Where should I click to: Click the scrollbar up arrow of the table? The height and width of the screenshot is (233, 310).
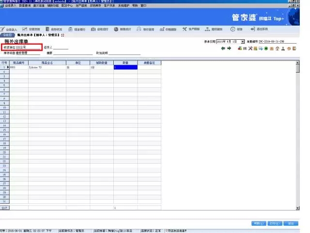coord(297,63)
